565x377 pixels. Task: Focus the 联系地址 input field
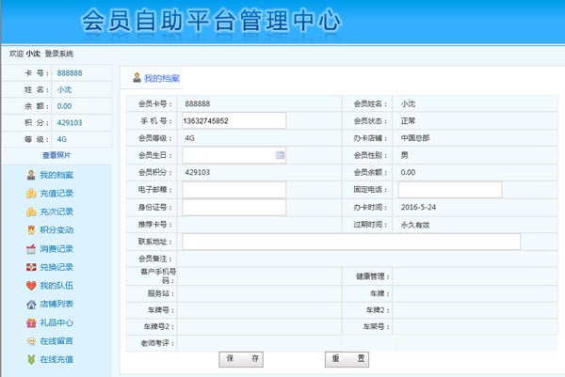(351, 242)
